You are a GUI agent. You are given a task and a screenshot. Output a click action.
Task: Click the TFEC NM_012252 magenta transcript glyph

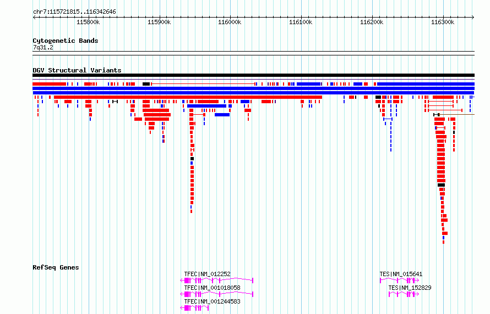pos(216,281)
